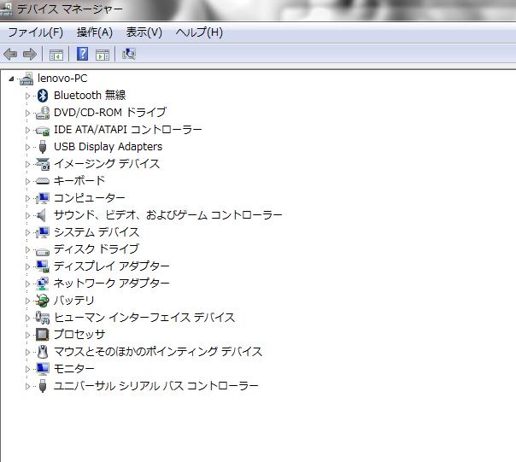Select the システム デバイス label

[x=97, y=232]
